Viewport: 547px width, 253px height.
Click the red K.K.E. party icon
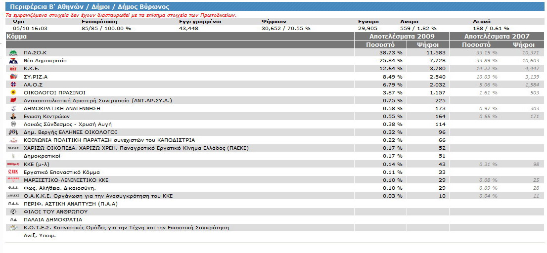(x=13, y=68)
